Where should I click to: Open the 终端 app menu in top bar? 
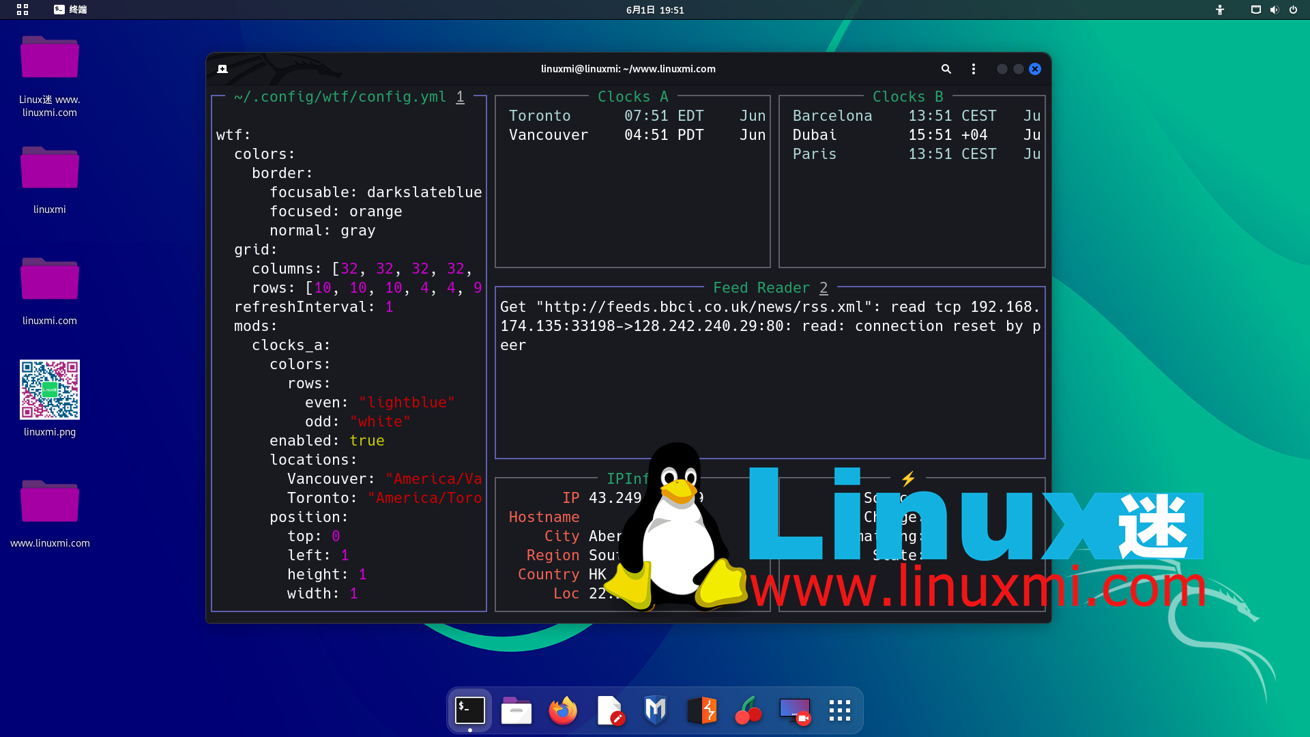point(71,10)
